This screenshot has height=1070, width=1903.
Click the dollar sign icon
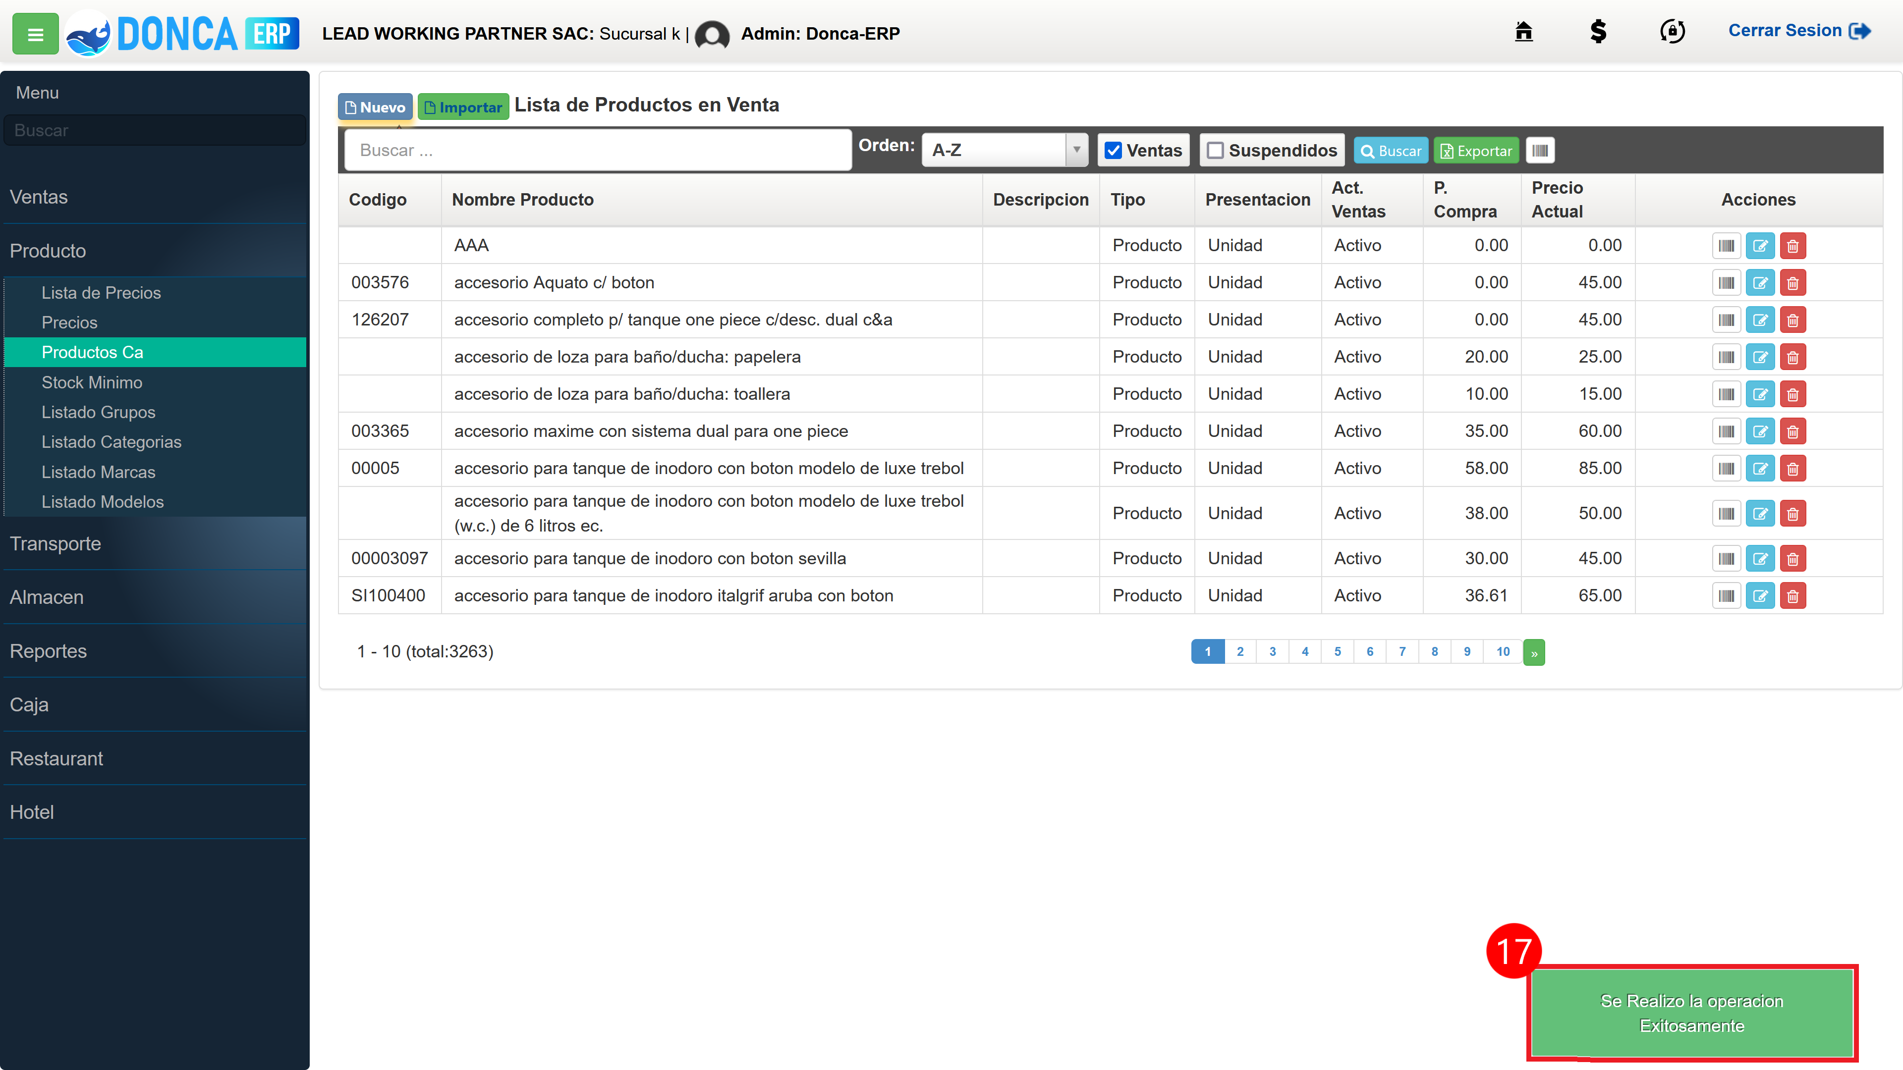point(1598,31)
